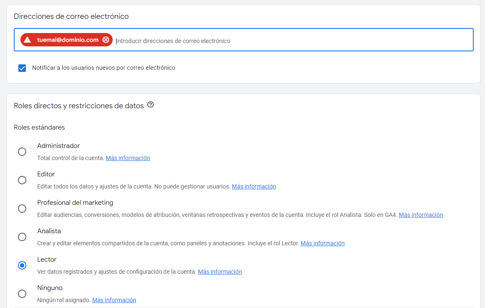Viewport: 485px width, 308px height.
Task: Open help for Roles directos y restricciones
Action: (150, 105)
